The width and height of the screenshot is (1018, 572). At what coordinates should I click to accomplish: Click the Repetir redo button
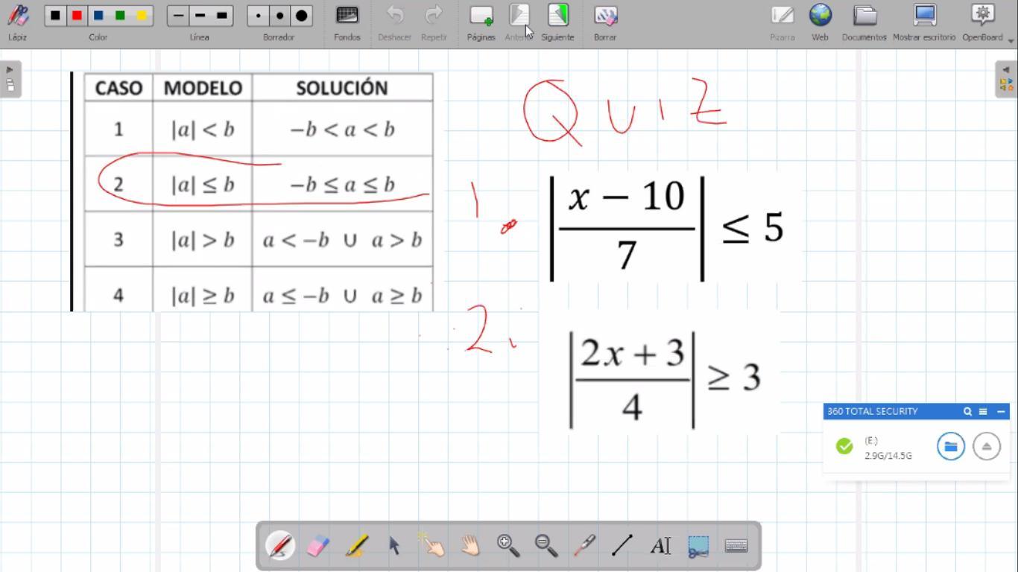coord(434,22)
